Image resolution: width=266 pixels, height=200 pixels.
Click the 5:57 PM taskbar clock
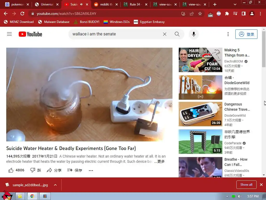point(253,196)
